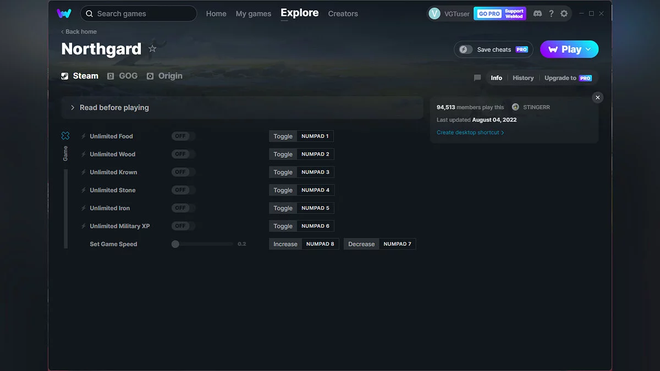Switch to the GOG platform tab
The width and height of the screenshot is (660, 371).
point(123,76)
